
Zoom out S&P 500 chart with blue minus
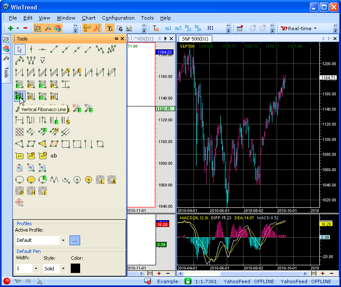click(332, 273)
